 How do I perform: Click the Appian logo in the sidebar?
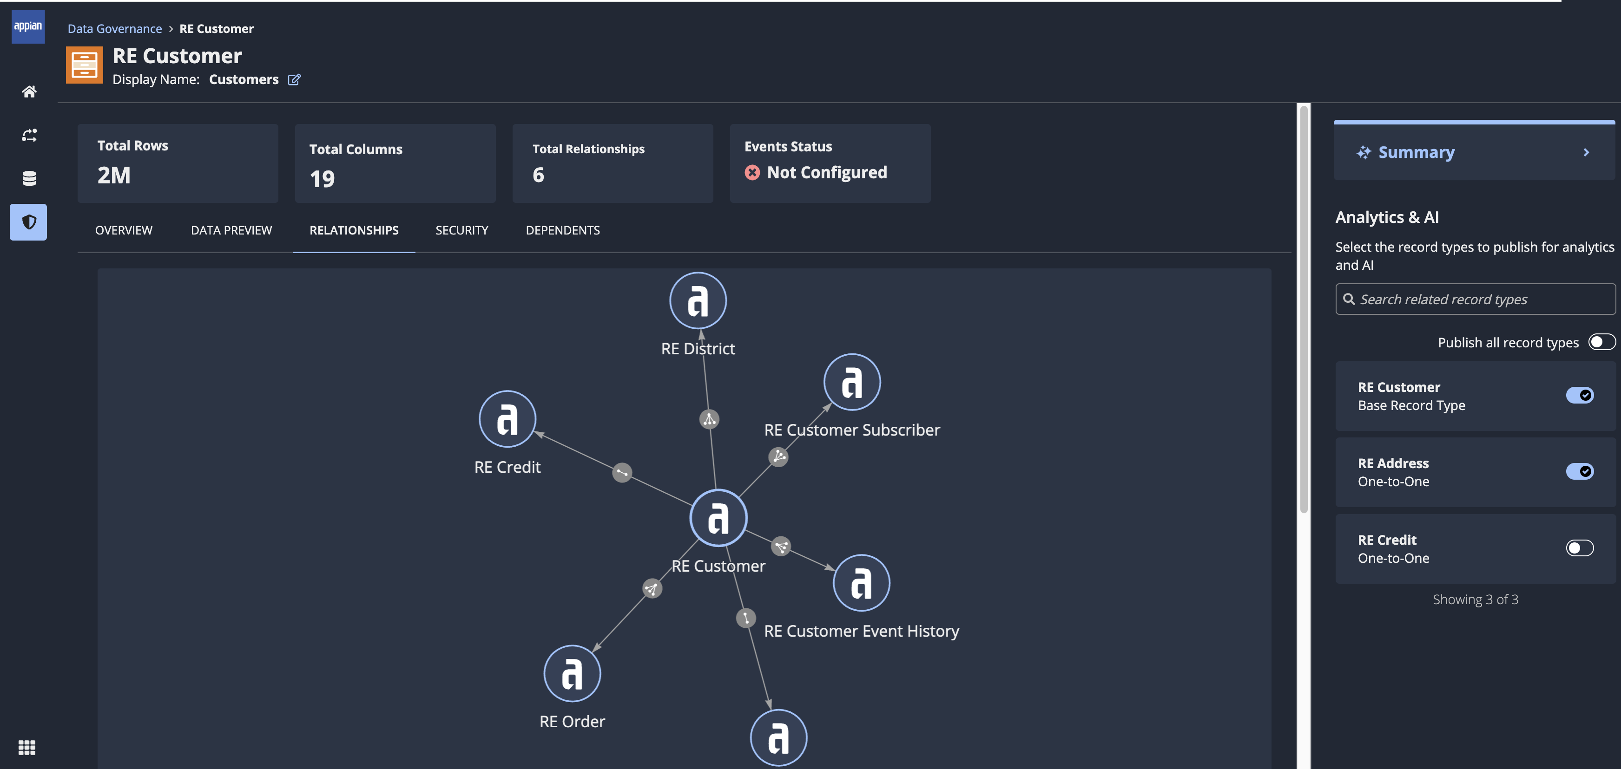pos(28,26)
